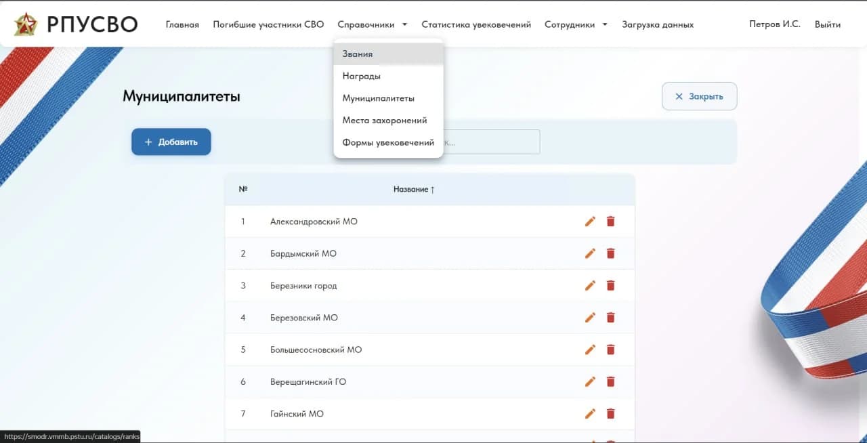Open Статистика увековечений page

pos(476,24)
